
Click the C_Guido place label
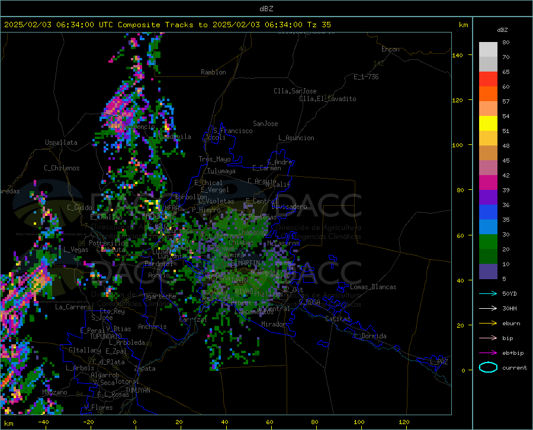tap(79, 208)
